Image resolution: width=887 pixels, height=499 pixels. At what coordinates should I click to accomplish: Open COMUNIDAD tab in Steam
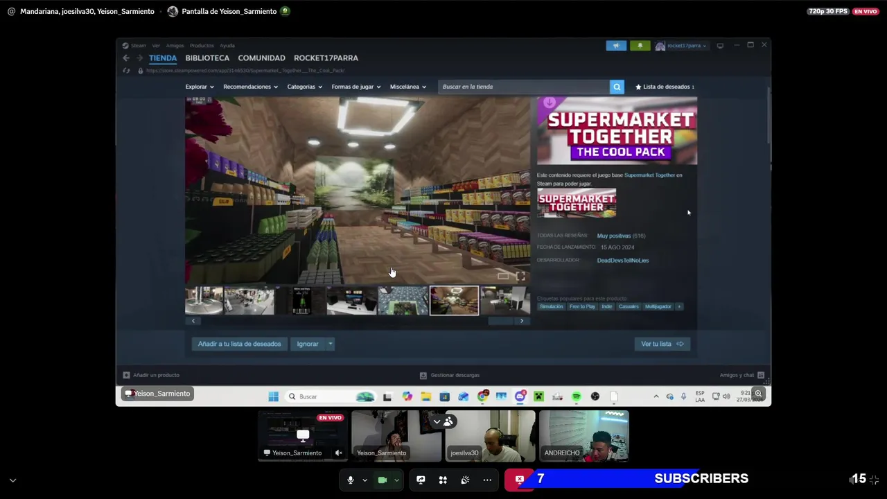tap(261, 58)
